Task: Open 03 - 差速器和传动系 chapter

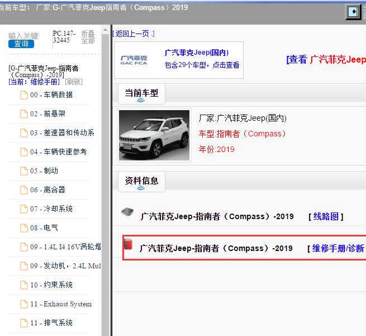Action: coord(62,132)
